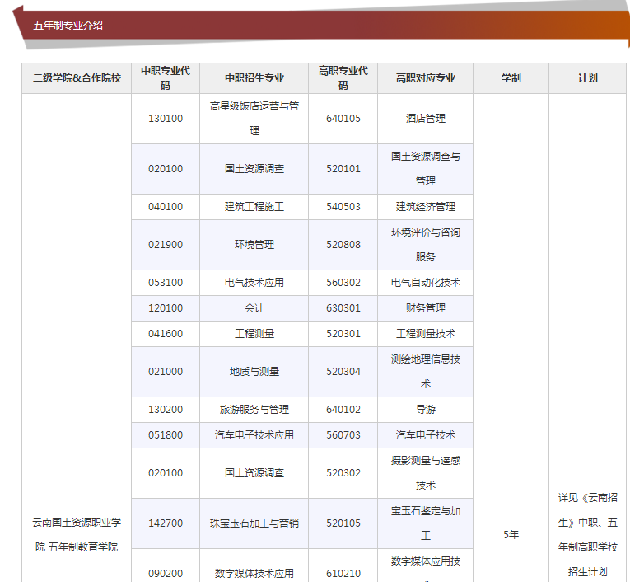
Task: Select the 酒店管理 cell
Action: point(426,119)
